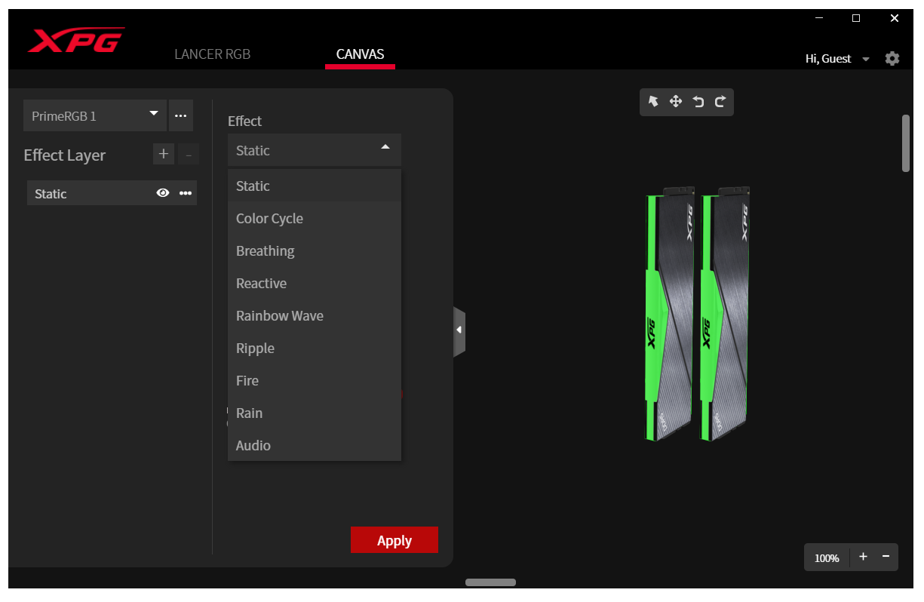Collapse the Effect dropdown showing Static

(x=315, y=150)
